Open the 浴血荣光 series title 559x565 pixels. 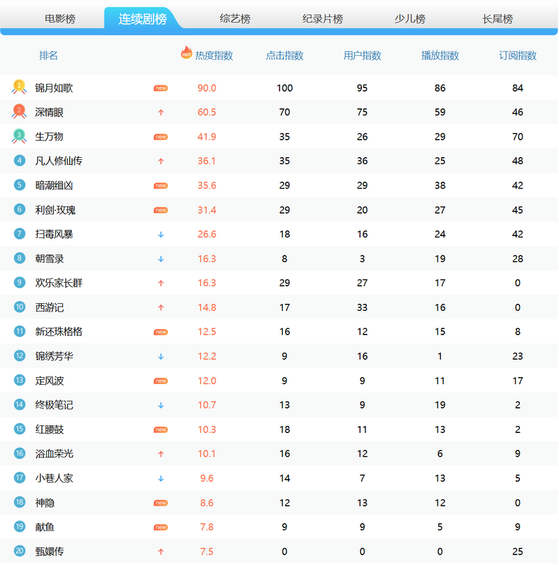54,454
